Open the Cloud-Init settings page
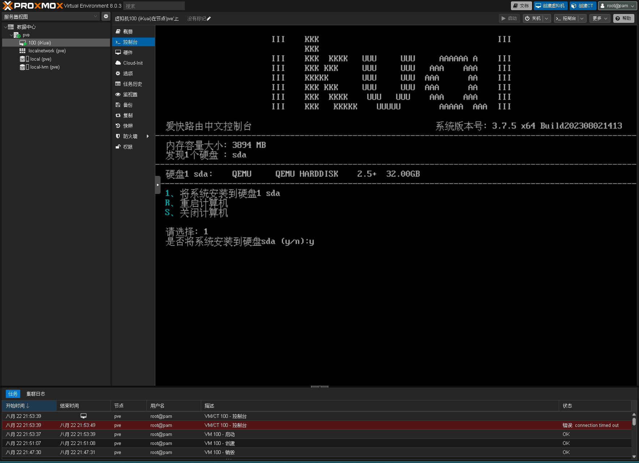 pos(133,63)
